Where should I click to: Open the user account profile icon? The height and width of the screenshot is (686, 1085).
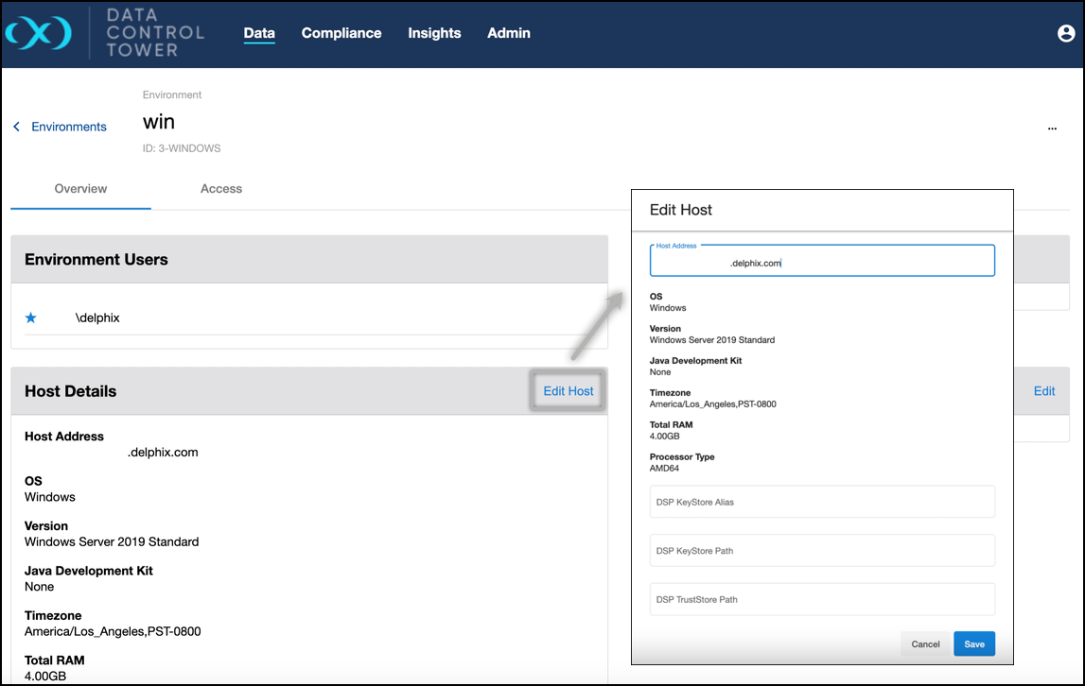(1065, 34)
